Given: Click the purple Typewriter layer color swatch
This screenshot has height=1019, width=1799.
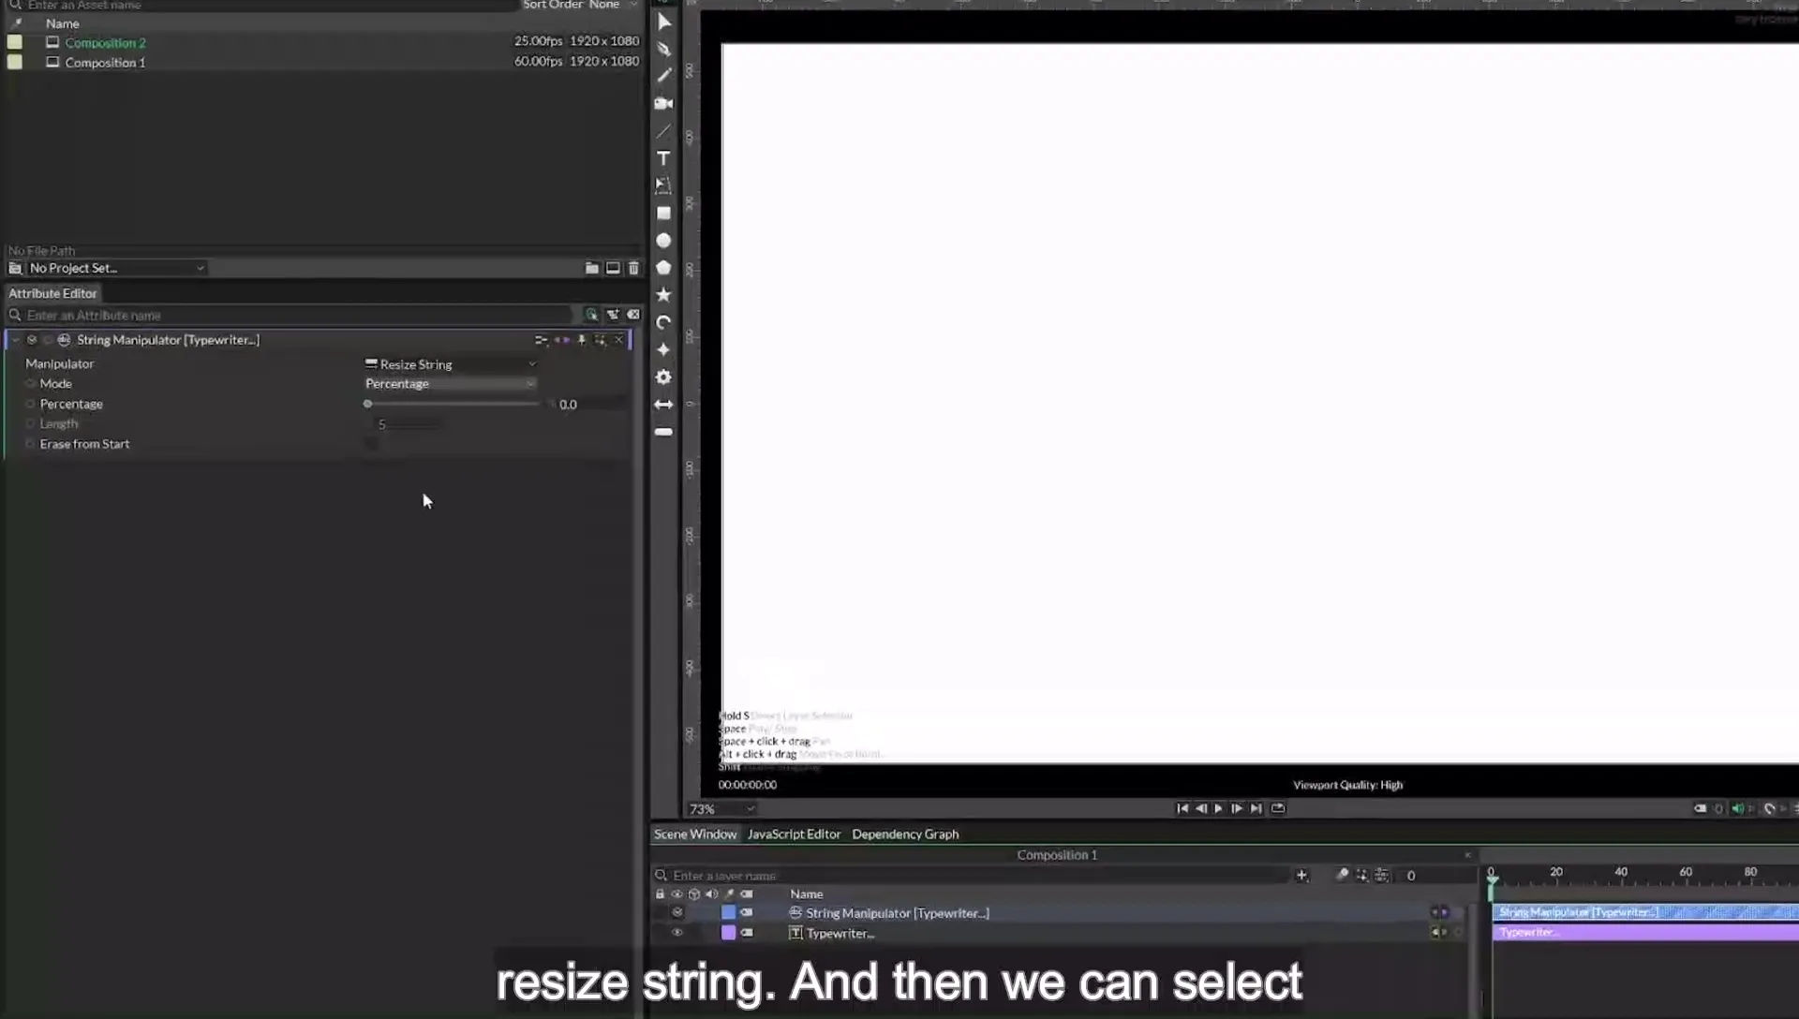Looking at the screenshot, I should point(728,933).
